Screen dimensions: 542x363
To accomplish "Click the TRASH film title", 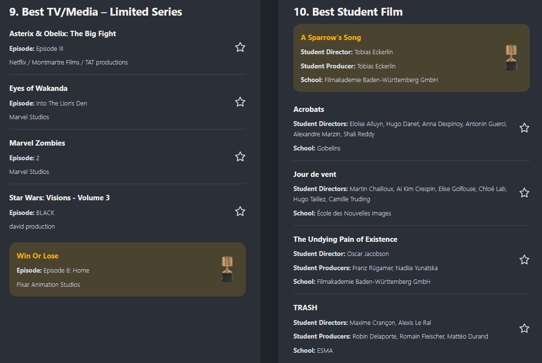I will pos(305,308).
